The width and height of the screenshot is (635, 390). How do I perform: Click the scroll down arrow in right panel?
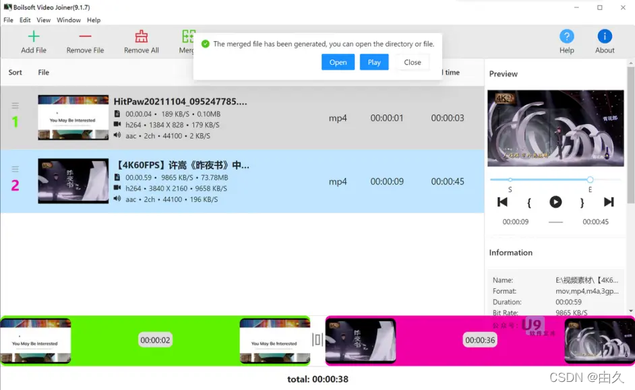tap(630, 311)
